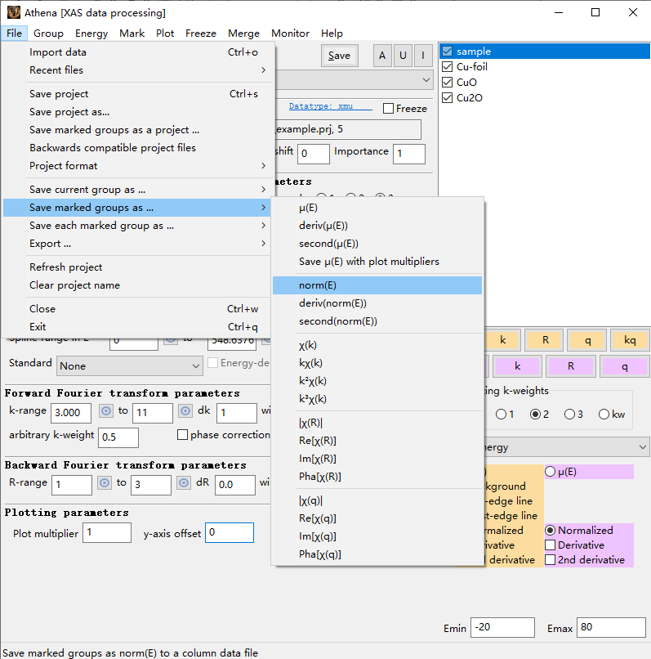Select norm(E) in the save submenu
651x659 pixels.
[x=377, y=285]
